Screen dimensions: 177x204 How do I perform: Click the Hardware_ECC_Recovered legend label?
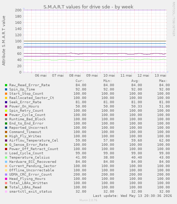click(x=33, y=162)
